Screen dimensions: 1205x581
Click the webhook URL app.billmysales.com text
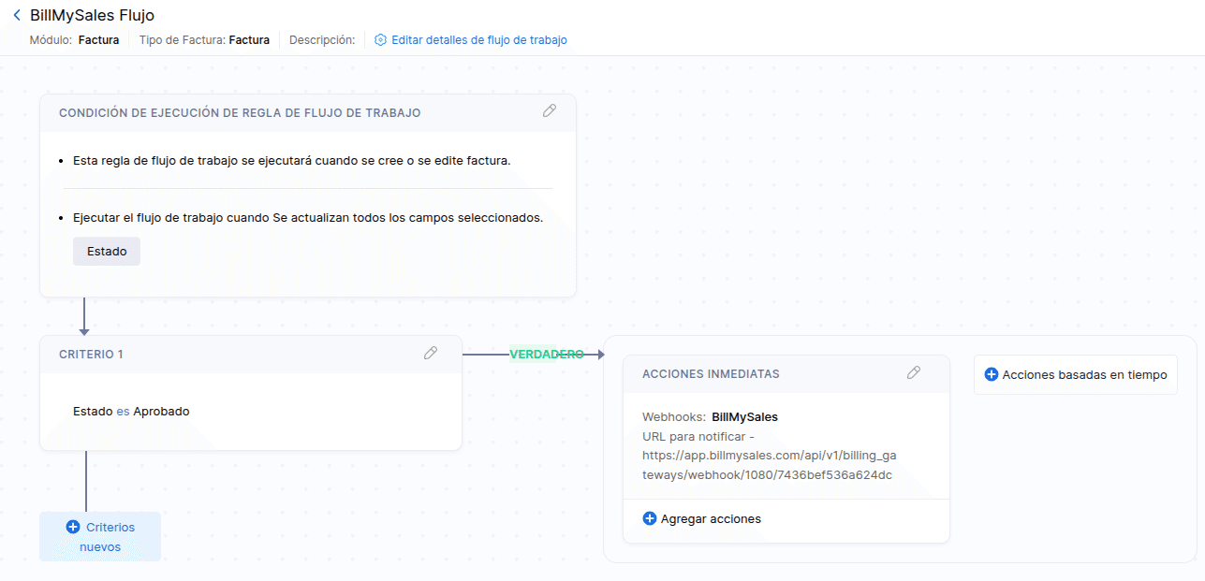769,465
